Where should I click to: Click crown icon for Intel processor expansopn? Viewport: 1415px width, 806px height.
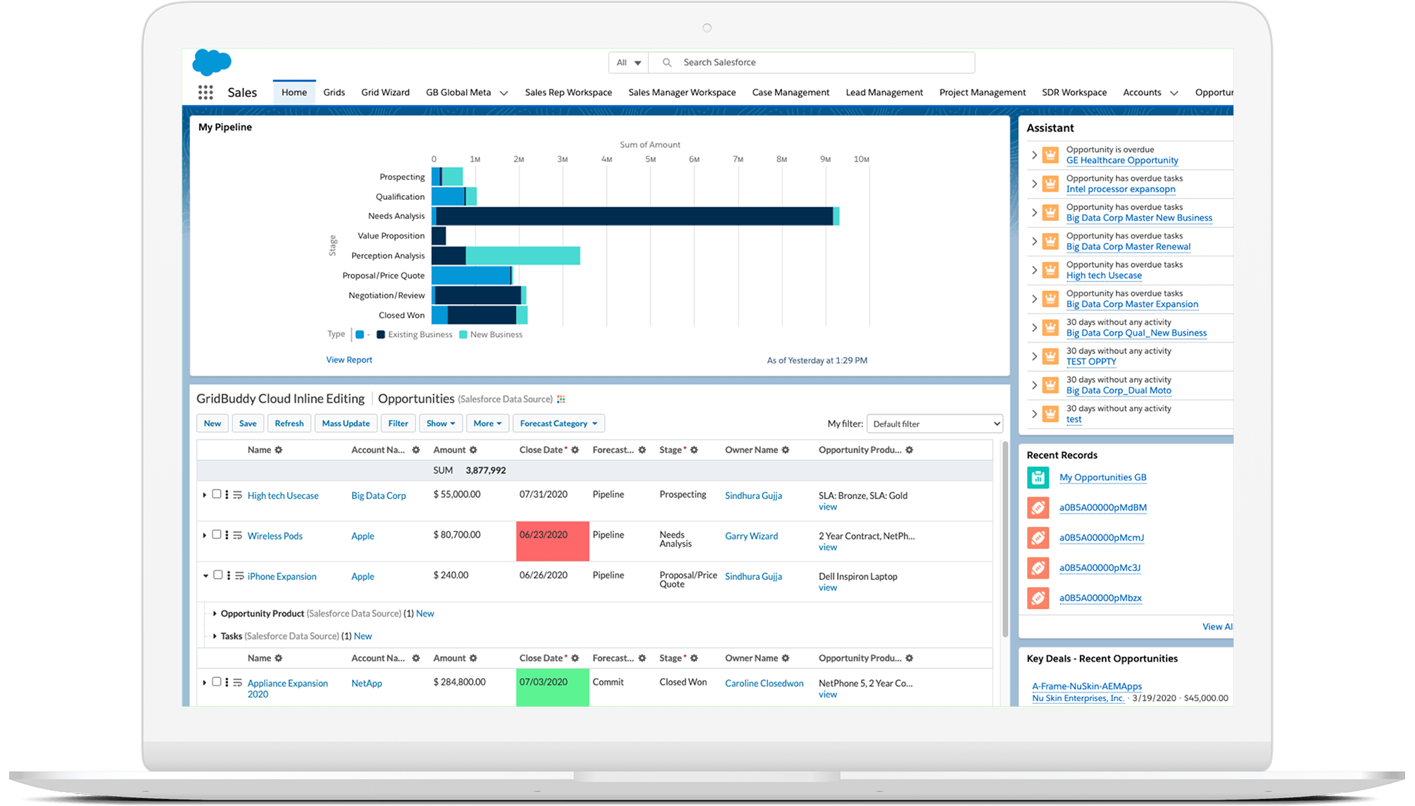1050,184
